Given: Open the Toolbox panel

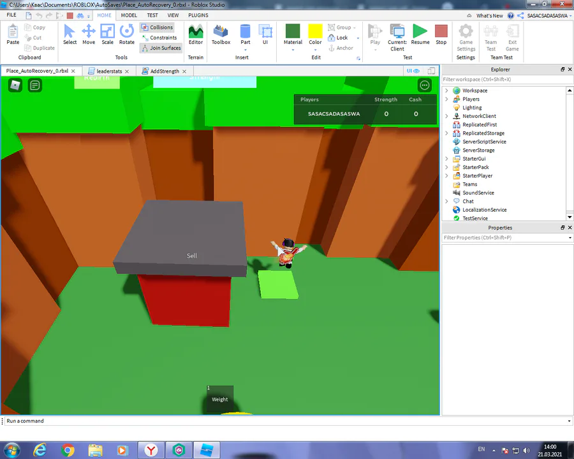Looking at the screenshot, I should pos(221,34).
